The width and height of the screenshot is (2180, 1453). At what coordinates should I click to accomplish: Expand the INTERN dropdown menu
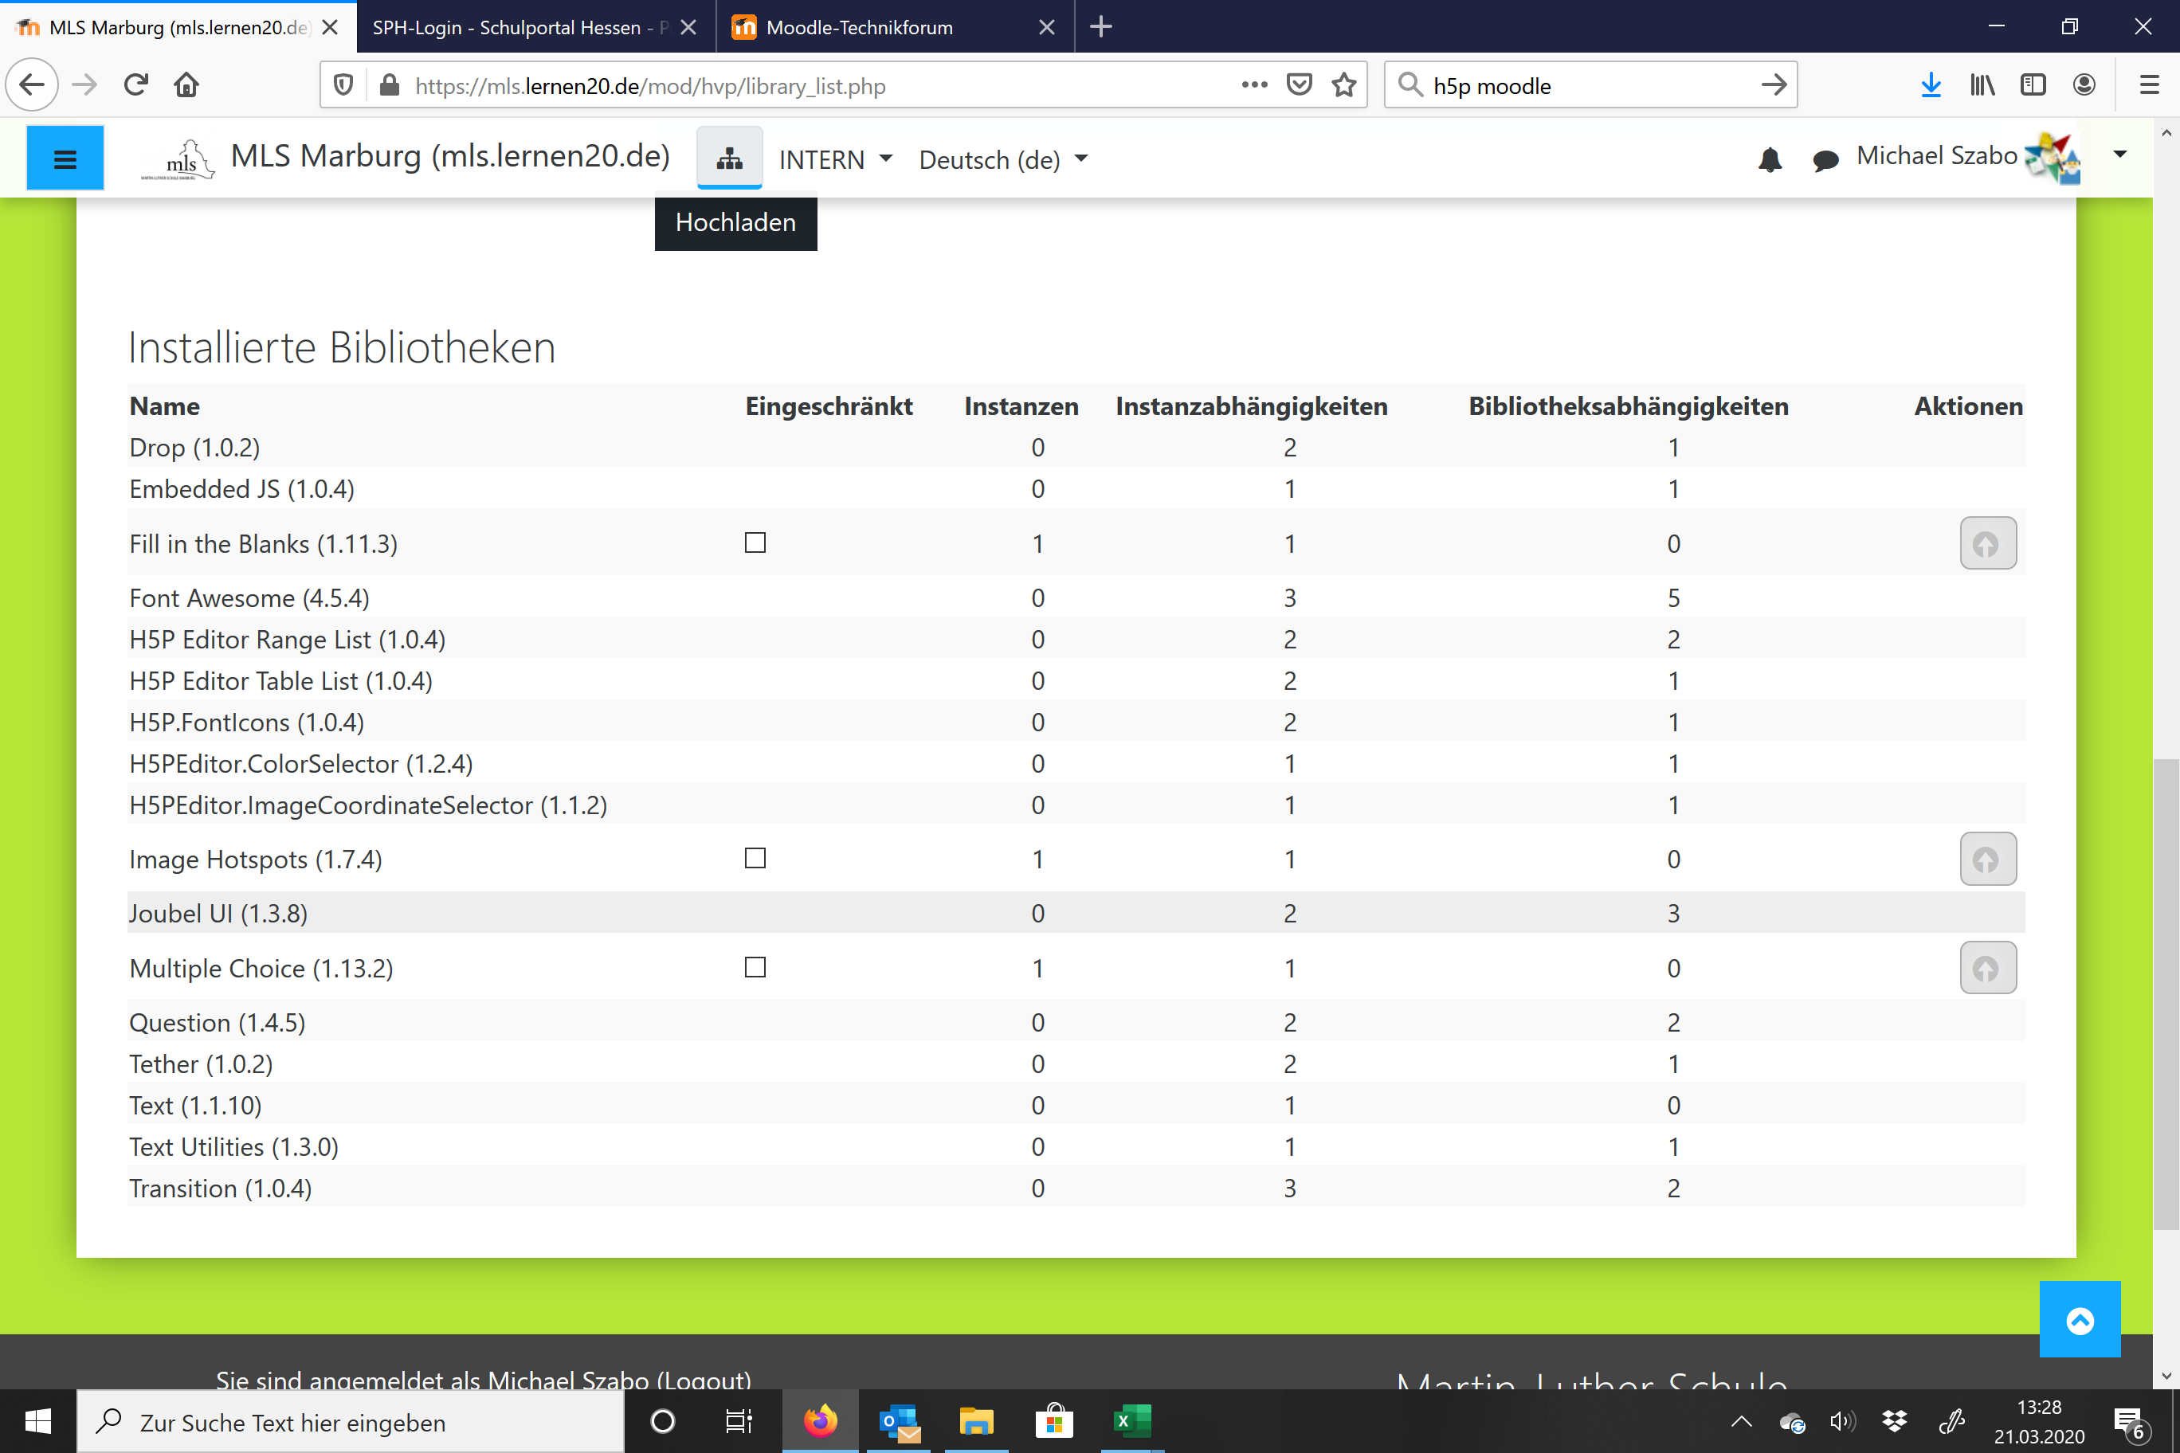[x=835, y=159]
